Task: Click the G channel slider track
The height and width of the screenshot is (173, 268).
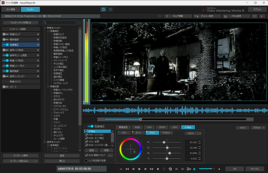Action: pyautogui.click(x=167, y=148)
